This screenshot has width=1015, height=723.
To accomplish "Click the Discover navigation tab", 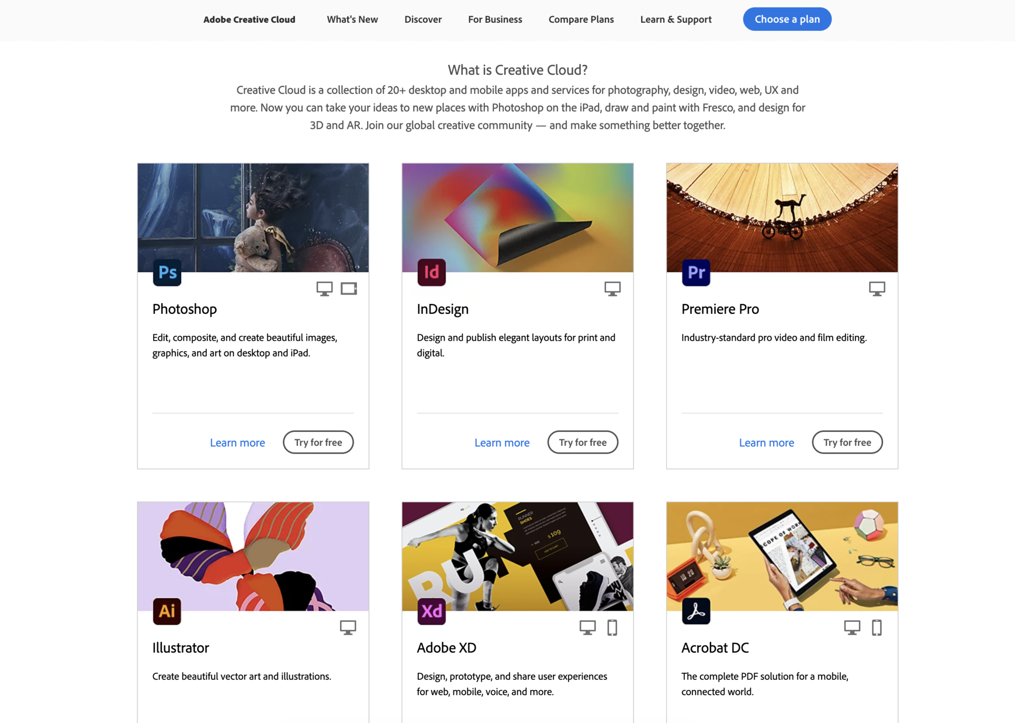I will pyautogui.click(x=423, y=19).
